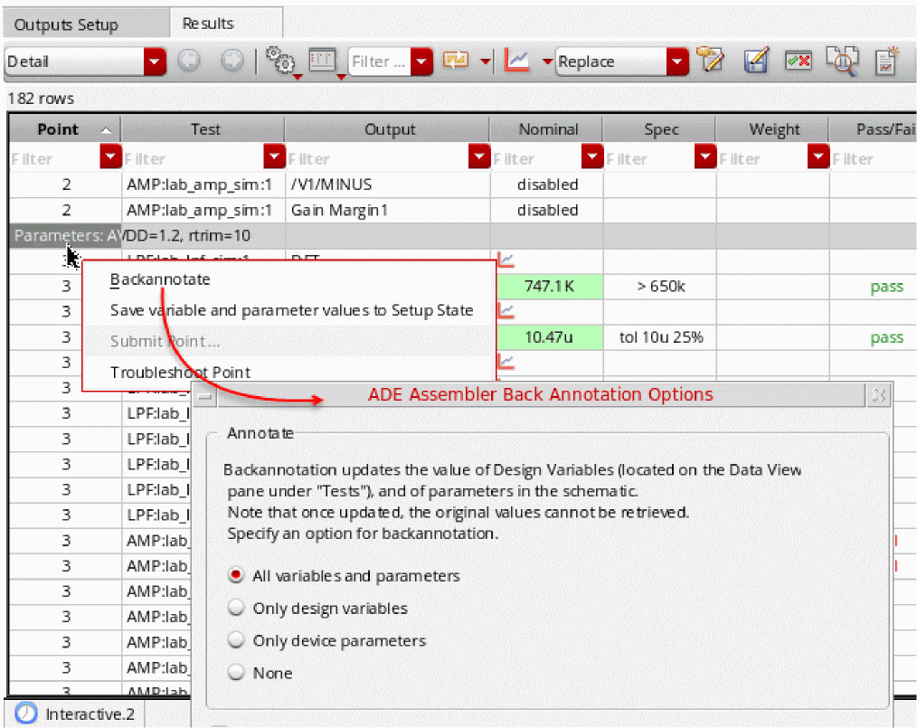Click the pencil-and-notepad icon in toolbar
Viewport: 917px width, 728px height.
[x=713, y=61]
